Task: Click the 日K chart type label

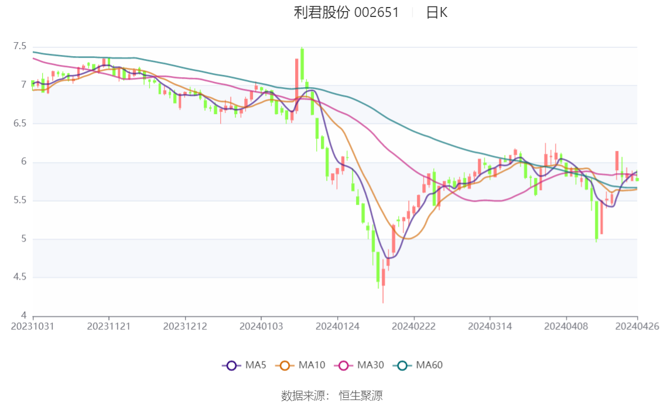Action: click(x=436, y=13)
